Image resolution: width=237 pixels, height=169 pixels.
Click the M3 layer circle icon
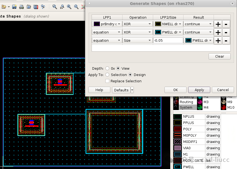pyautogui.click(x=200, y=102)
